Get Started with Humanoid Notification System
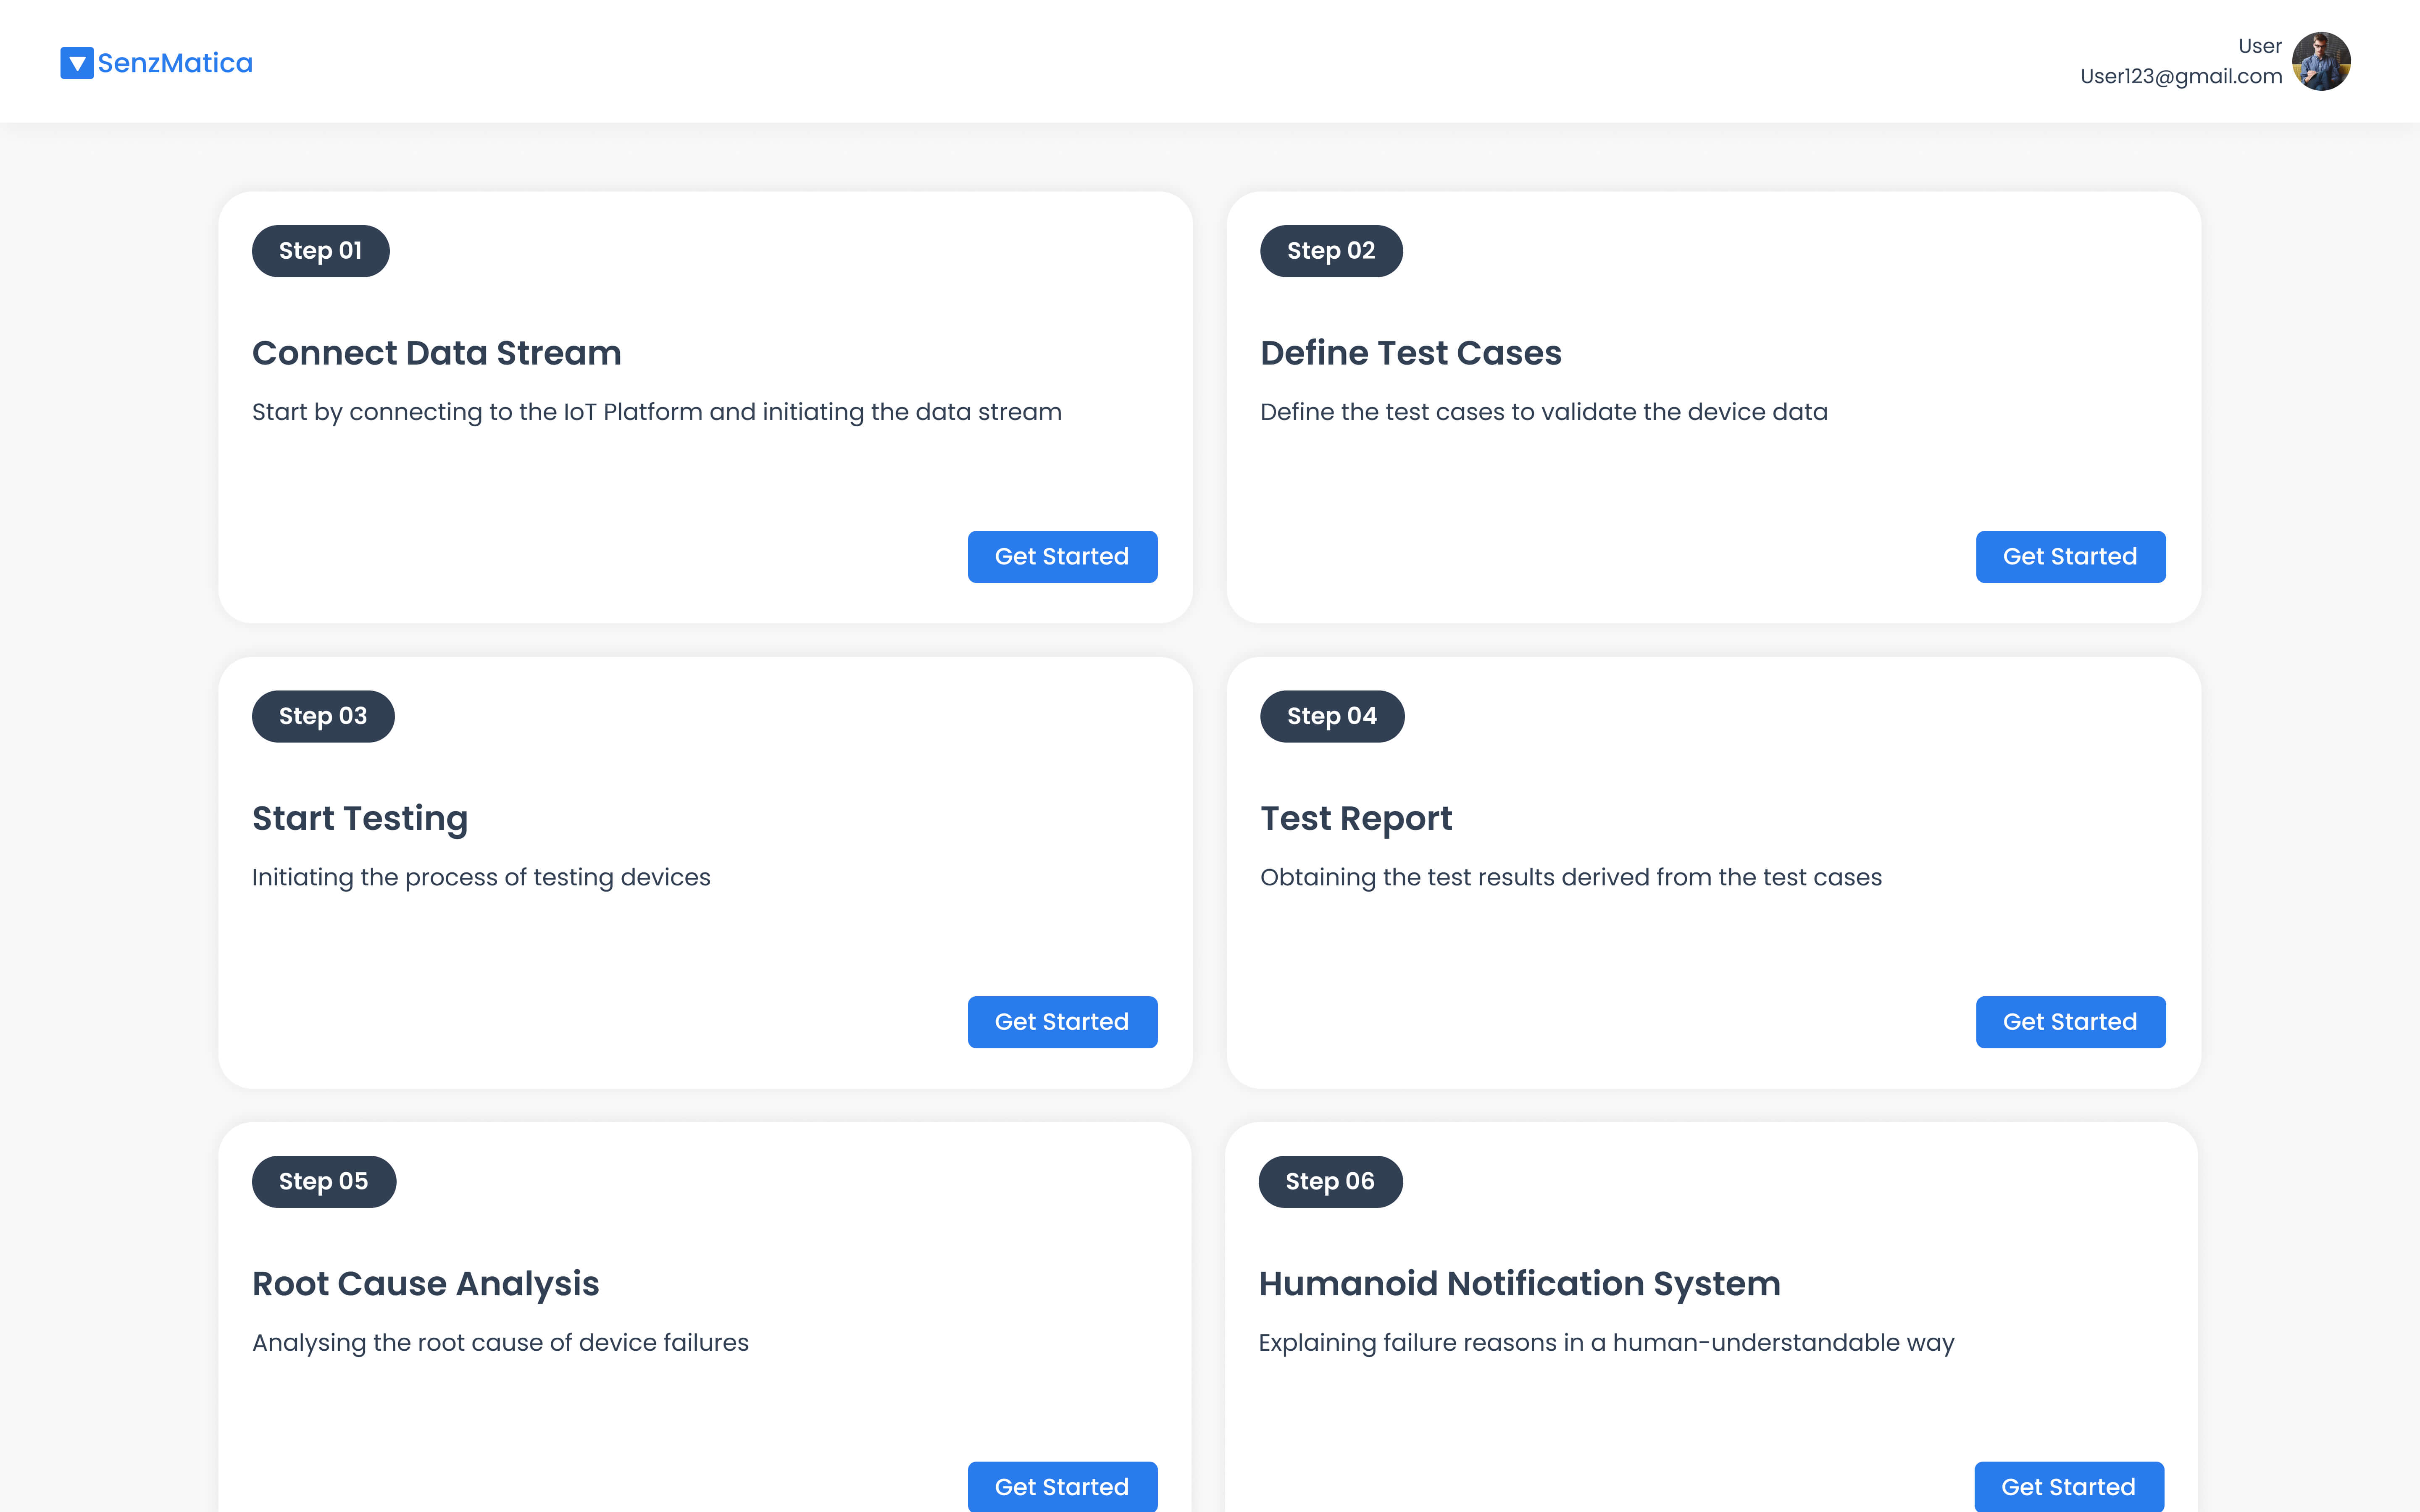Screen dimensions: 2420x1512 tap(2069, 1486)
